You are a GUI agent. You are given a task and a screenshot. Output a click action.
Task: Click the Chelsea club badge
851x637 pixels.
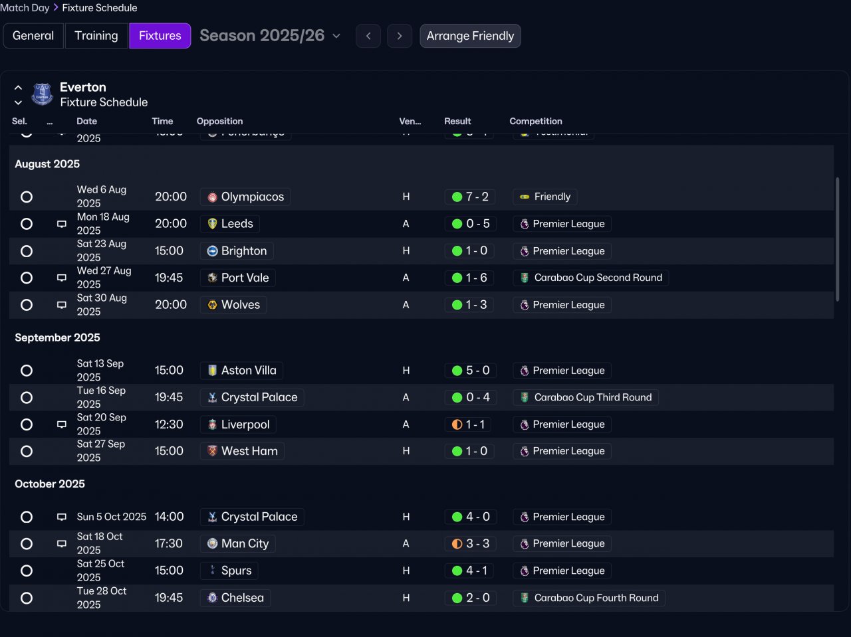click(212, 598)
